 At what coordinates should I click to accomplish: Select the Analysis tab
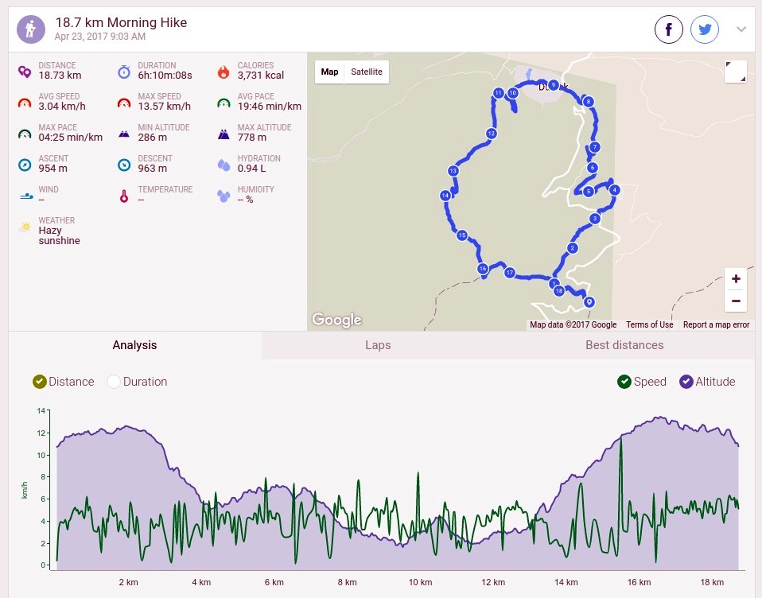tap(135, 345)
